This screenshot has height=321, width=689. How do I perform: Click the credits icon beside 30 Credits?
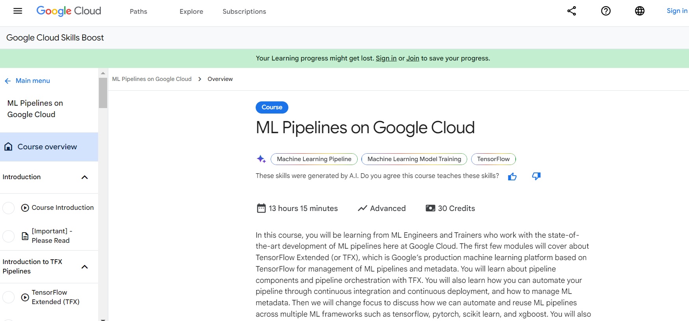click(x=430, y=208)
